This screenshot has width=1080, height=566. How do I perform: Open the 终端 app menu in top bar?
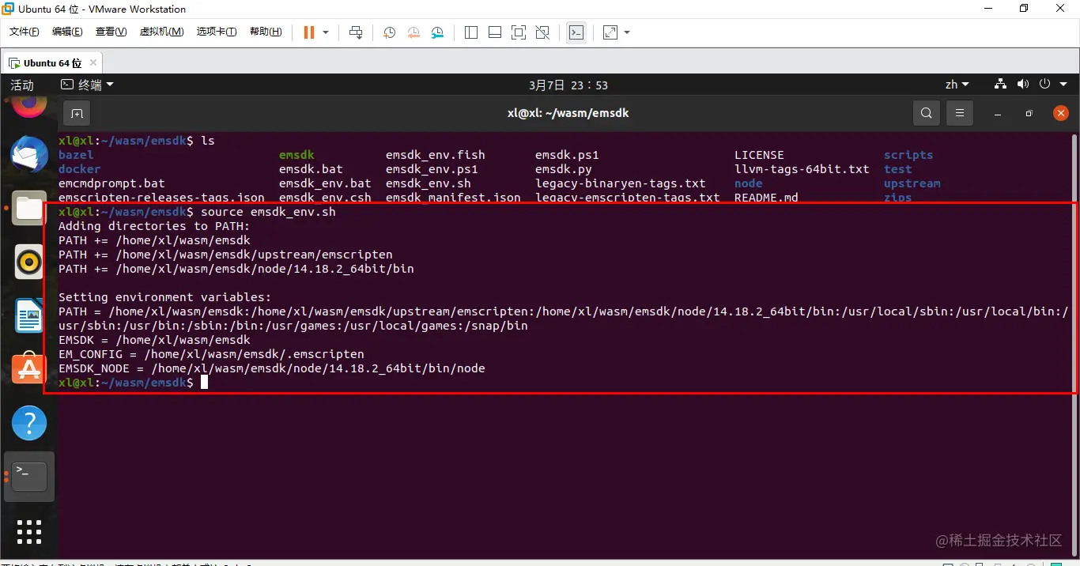pos(88,85)
